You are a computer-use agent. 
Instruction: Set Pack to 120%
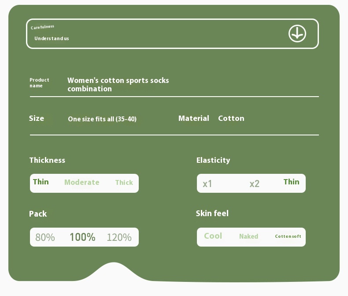click(x=119, y=237)
